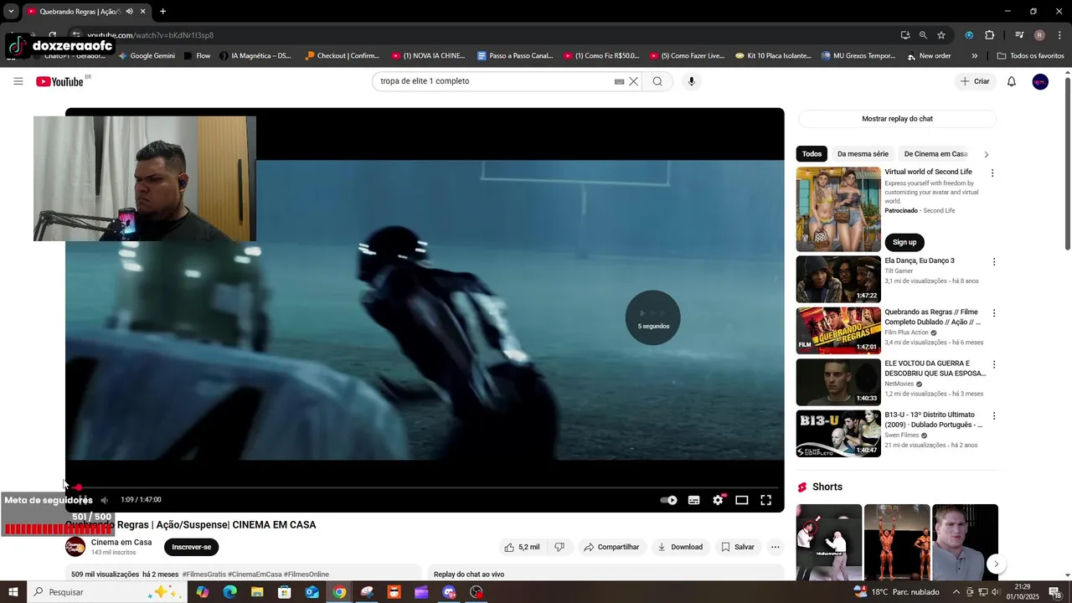Screen dimensions: 1072x603
Task: Open the Todos os favoritos folder
Action: tap(1030, 56)
